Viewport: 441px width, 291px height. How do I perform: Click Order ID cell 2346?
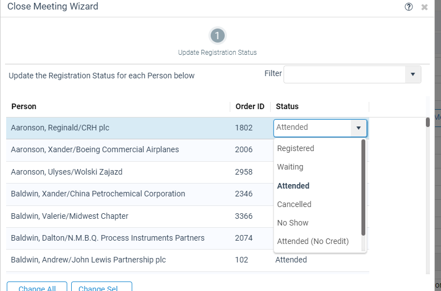[x=244, y=194]
